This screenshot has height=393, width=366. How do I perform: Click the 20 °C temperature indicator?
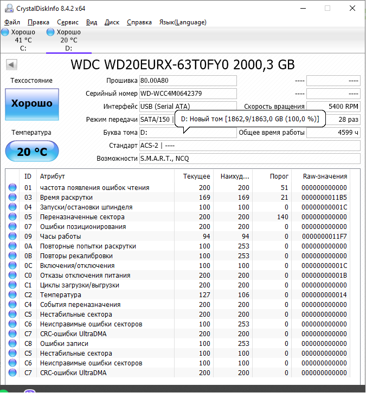32,152
